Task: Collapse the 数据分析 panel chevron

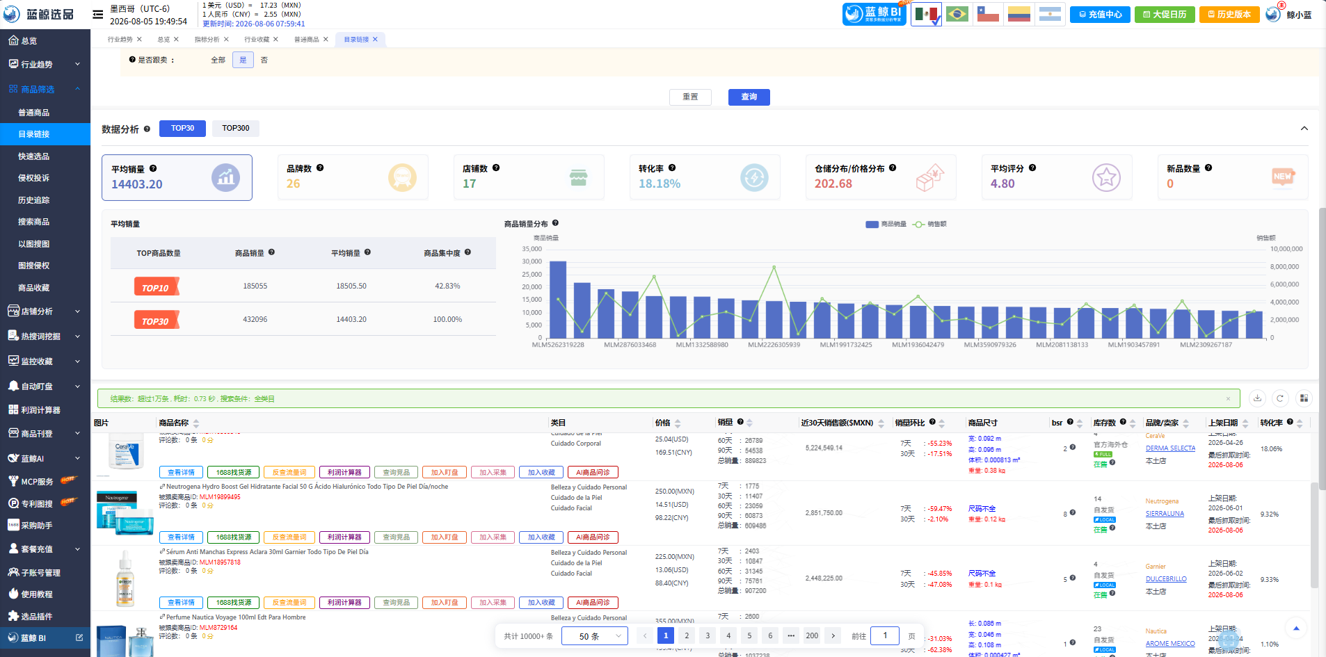Action: coord(1304,129)
